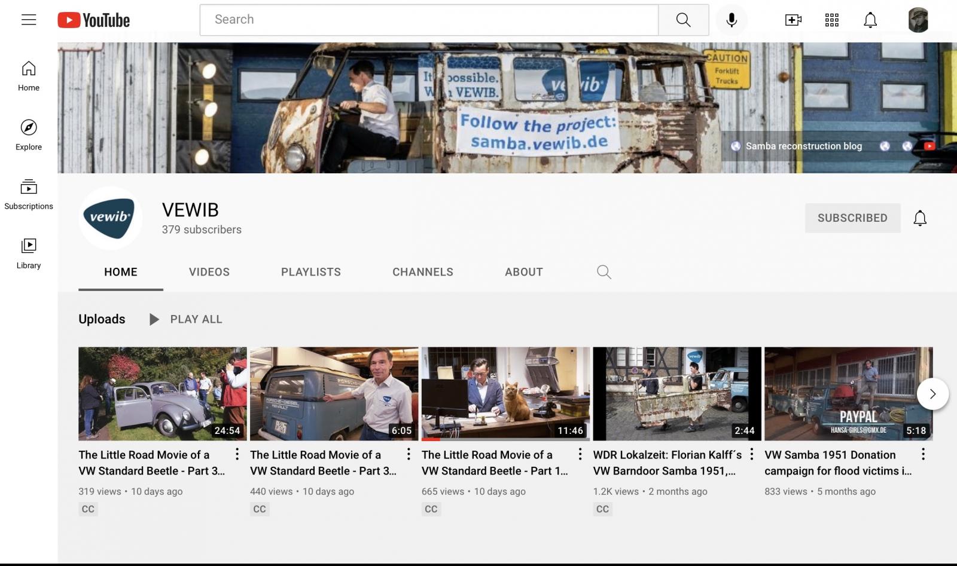Show next uploads with the arrow
The image size is (957, 566).
coord(932,393)
